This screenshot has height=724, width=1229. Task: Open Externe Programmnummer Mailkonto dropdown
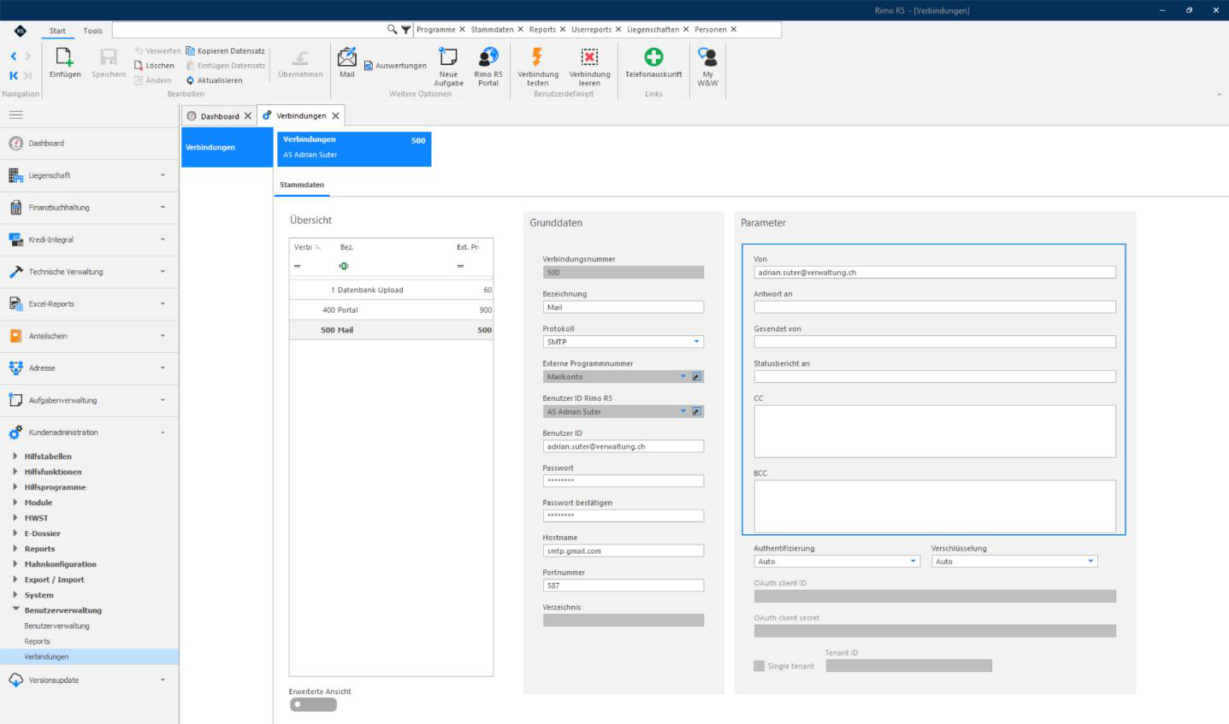point(683,377)
